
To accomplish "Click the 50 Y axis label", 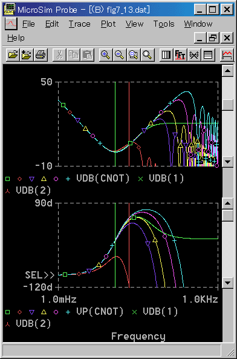I will 47,82.
